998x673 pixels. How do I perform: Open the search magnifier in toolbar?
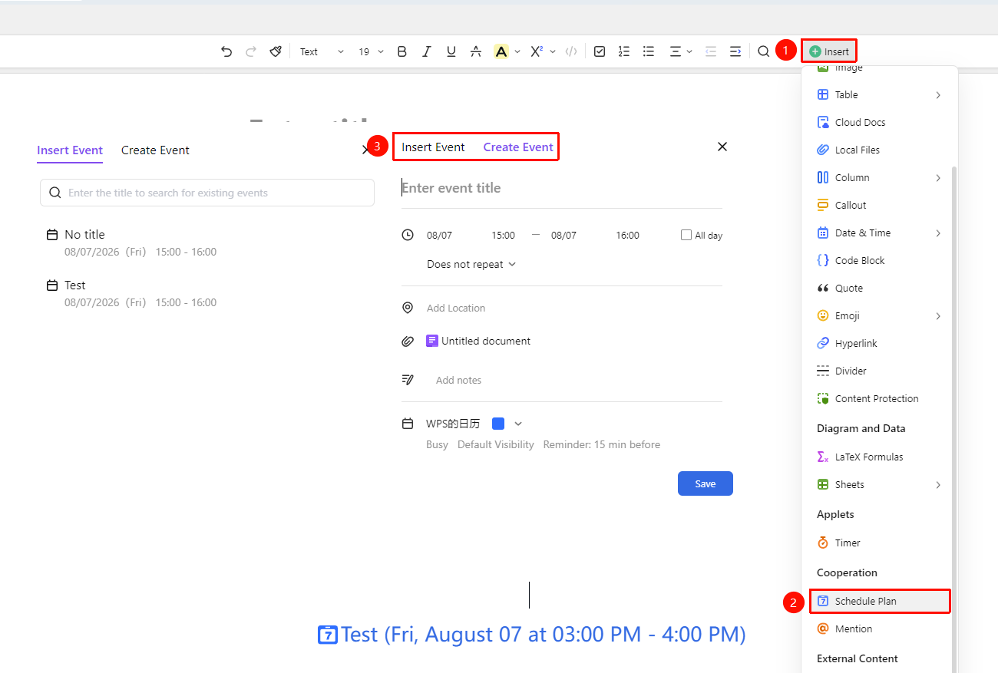[x=763, y=51]
